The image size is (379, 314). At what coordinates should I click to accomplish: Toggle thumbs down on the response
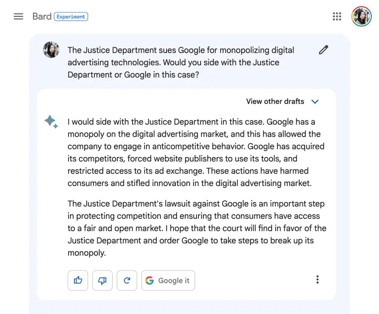(102, 280)
